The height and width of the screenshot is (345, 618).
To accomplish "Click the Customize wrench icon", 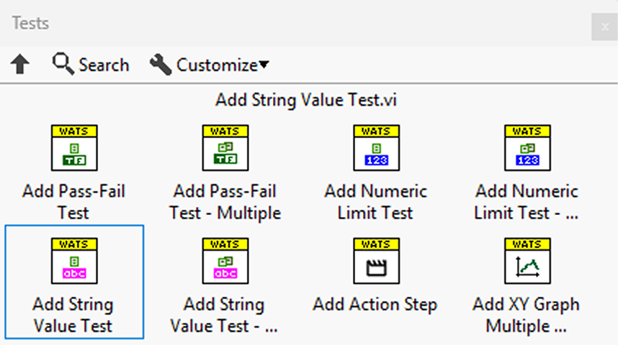I will 160,65.
